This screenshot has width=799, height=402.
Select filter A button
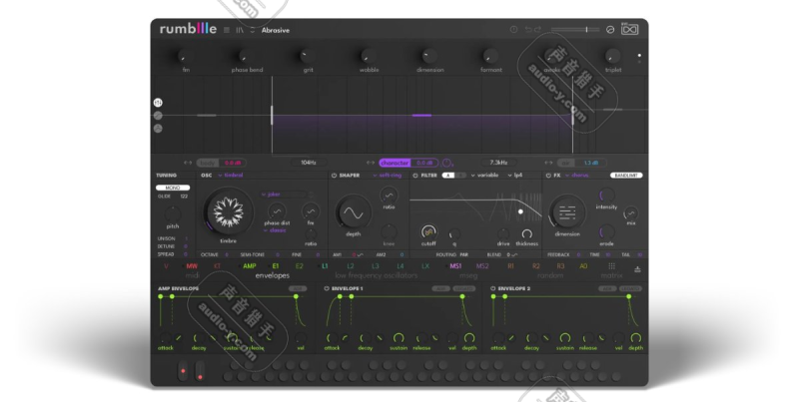[447, 175]
